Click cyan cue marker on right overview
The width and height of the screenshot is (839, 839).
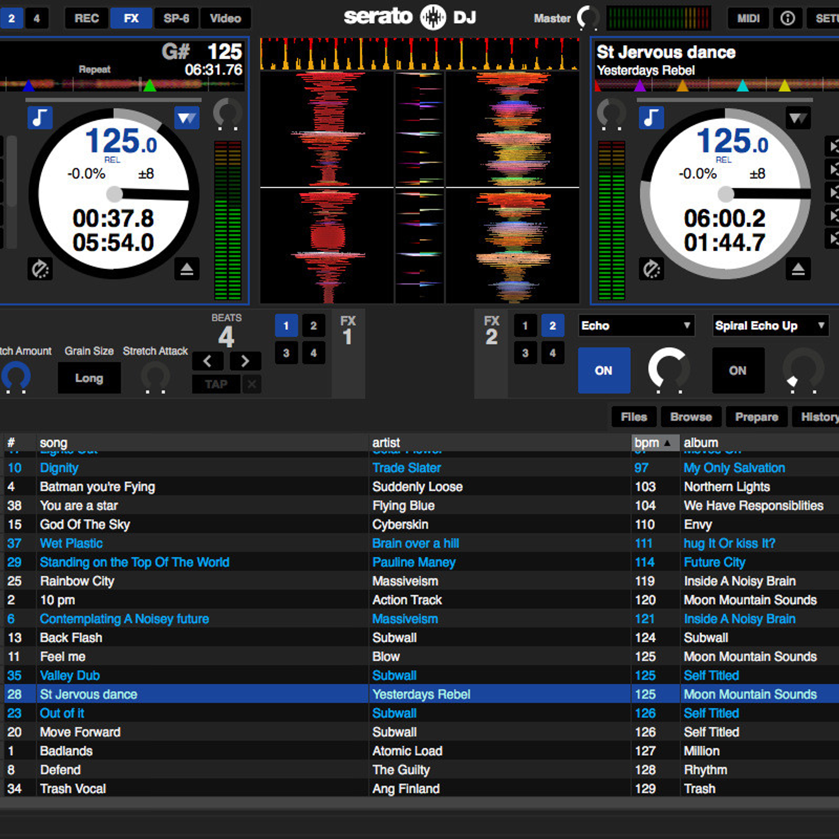click(743, 85)
